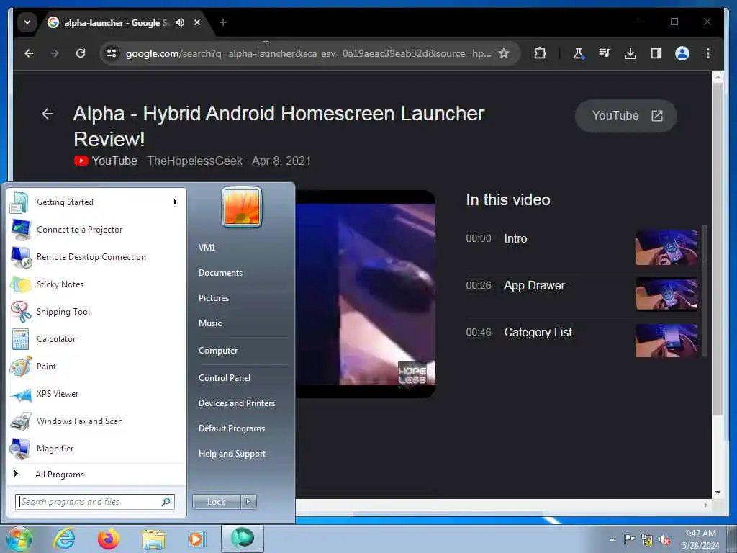Jump to the 00:46 Category List chapter
The image size is (737, 553).
tap(582, 341)
